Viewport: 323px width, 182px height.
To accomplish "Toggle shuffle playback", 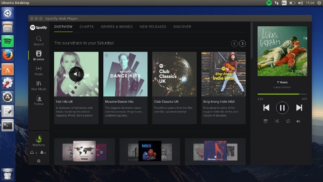I will click(277, 121).
